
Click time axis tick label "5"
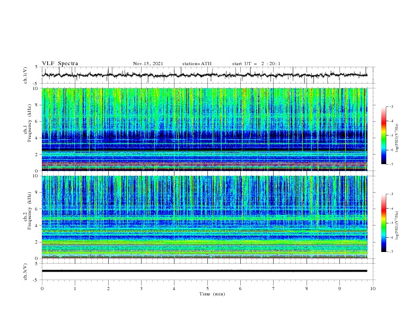click(x=207, y=289)
